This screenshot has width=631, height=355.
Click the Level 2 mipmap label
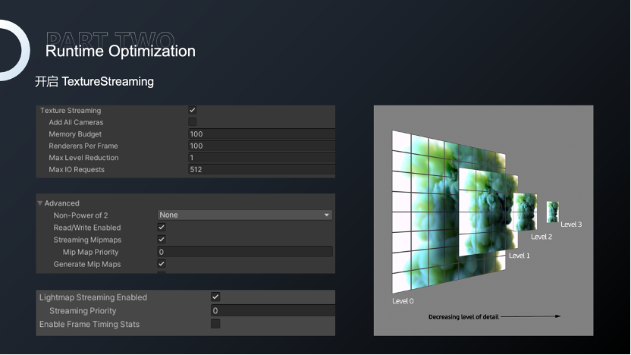point(542,237)
